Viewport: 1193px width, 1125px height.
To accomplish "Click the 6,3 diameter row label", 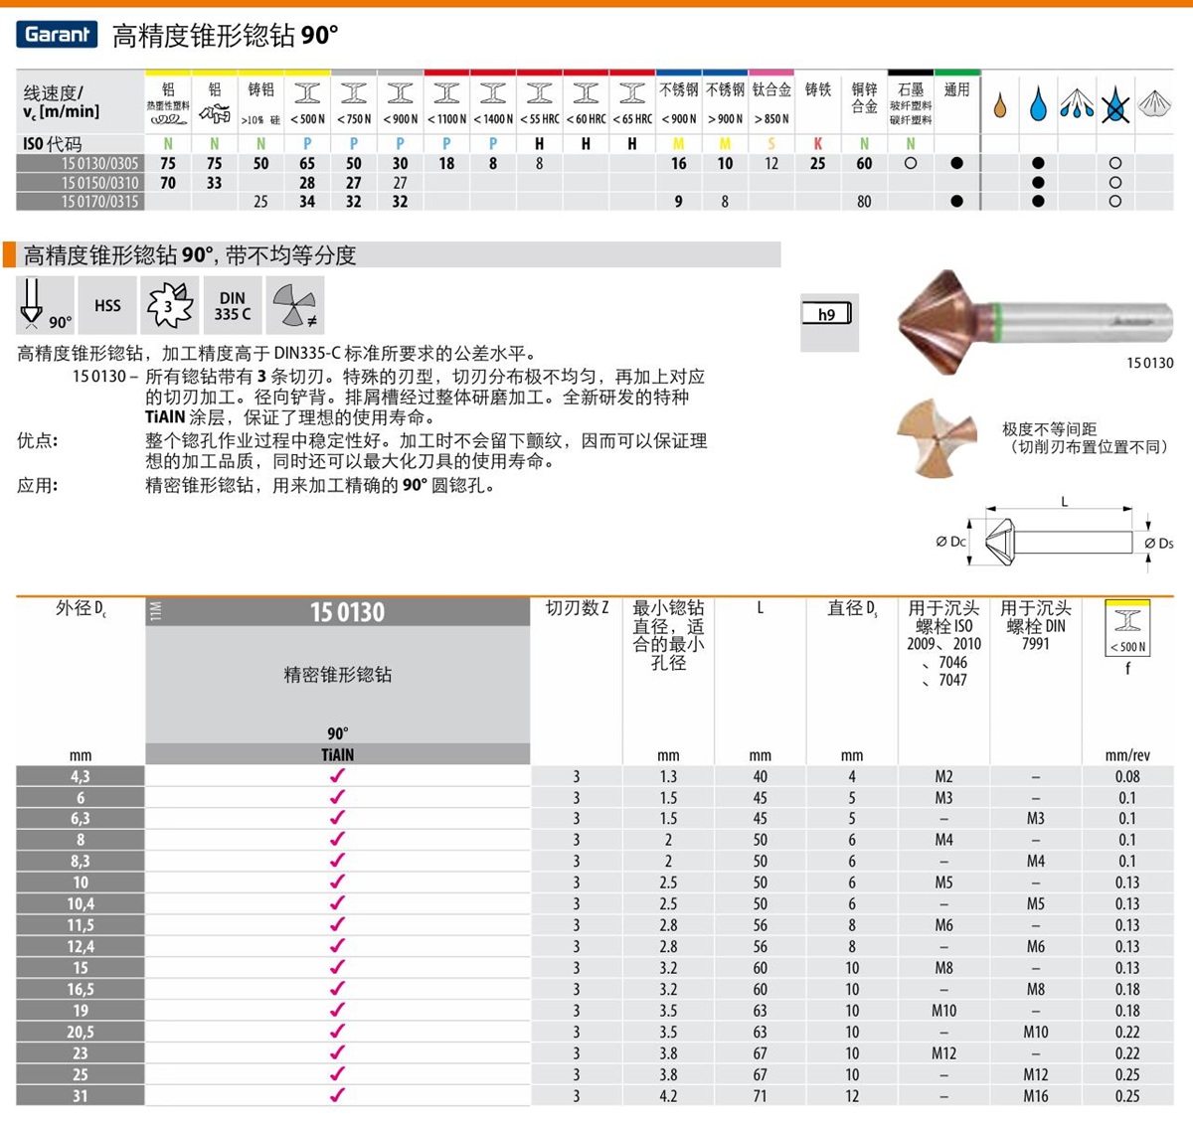I will [81, 819].
